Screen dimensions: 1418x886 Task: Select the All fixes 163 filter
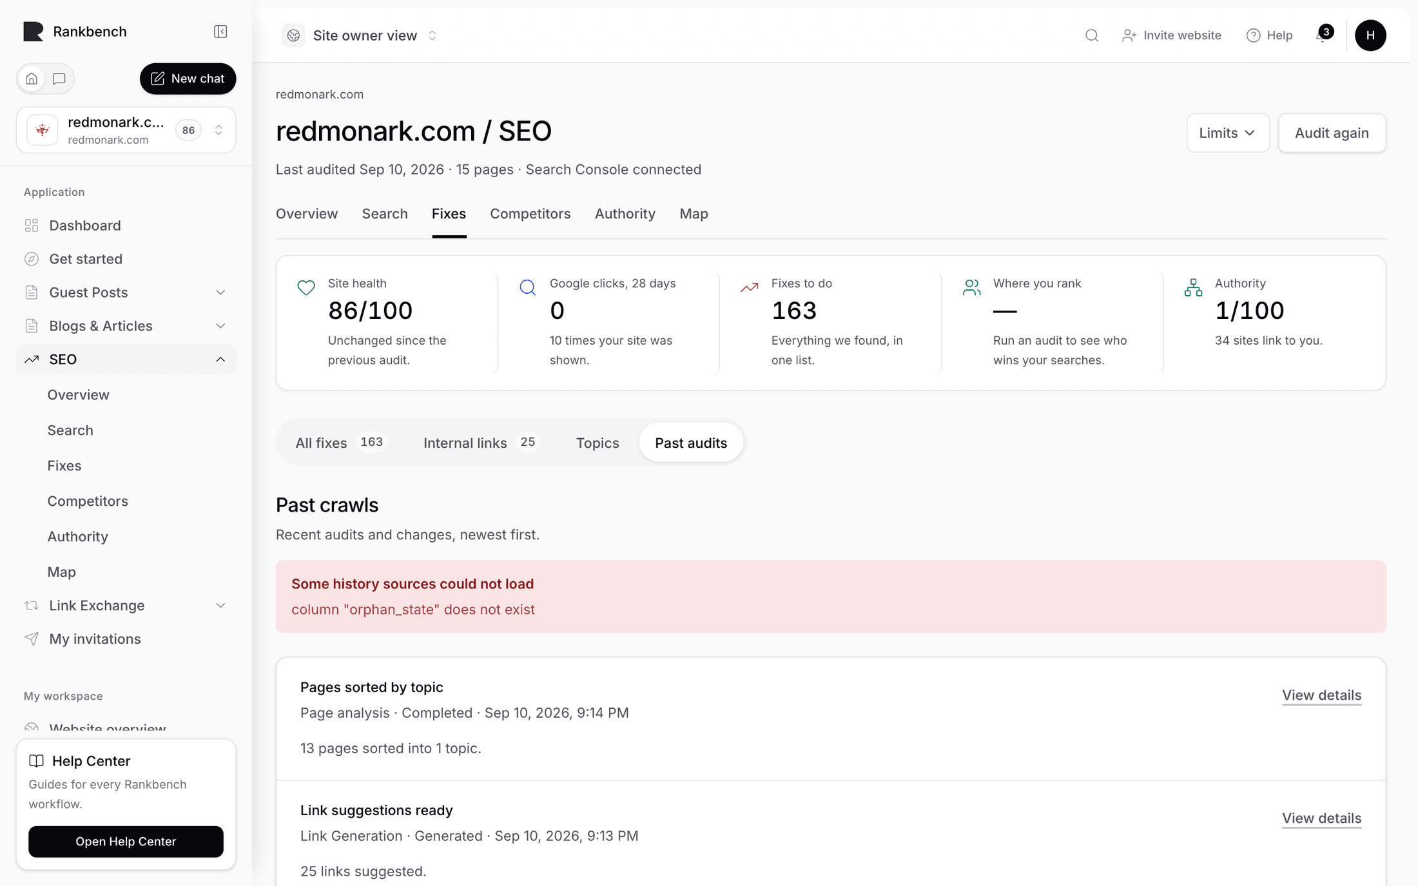[340, 443]
